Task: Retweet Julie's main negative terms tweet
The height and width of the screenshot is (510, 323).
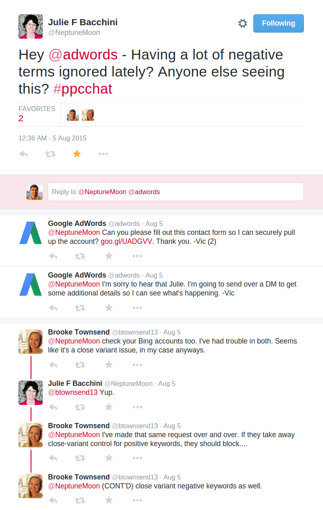Action: click(50, 154)
